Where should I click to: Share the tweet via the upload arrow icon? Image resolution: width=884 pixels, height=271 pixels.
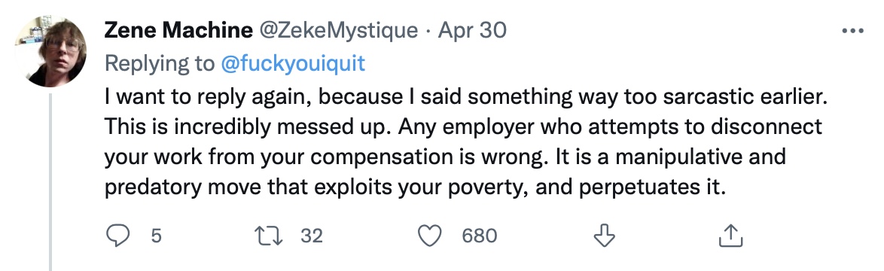730,236
